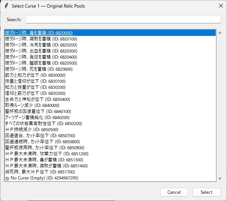This screenshot has height=201, width=227.
Task: Select 瀕死時、最大ＨＰ低下 entry
Action: click(110, 172)
